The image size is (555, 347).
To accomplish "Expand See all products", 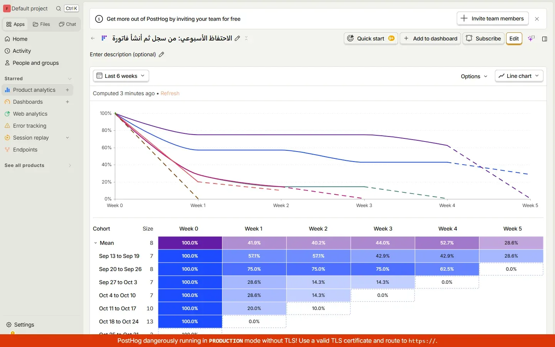I will 38,165.
